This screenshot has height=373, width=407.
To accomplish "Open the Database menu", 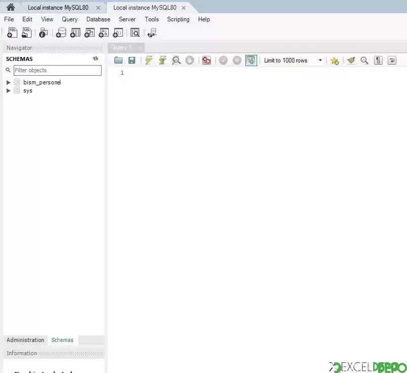I will (x=99, y=19).
